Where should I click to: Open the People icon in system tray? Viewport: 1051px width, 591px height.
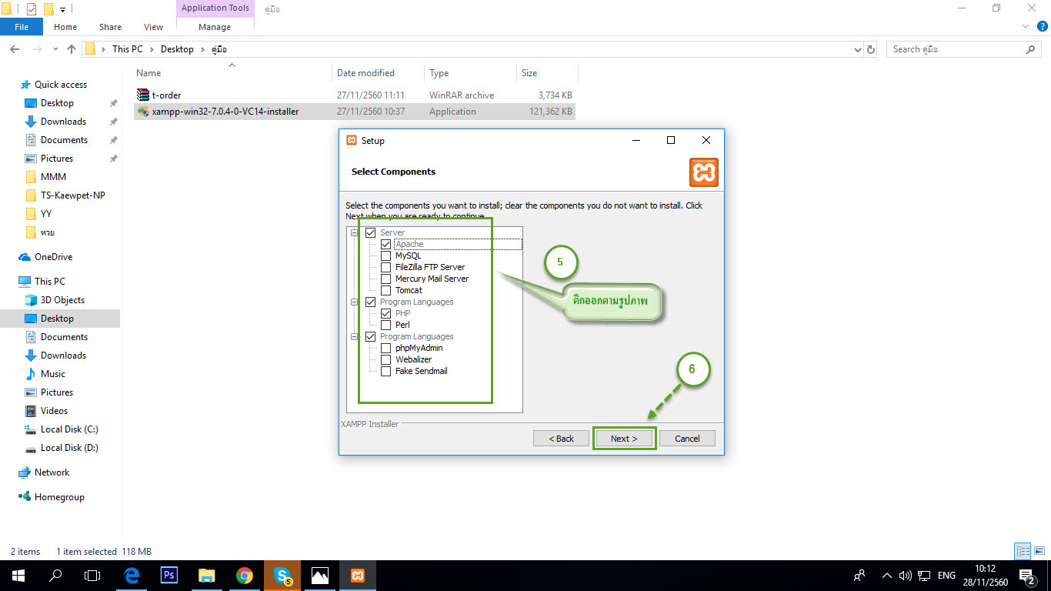click(x=859, y=575)
